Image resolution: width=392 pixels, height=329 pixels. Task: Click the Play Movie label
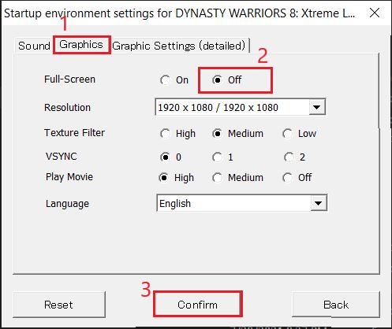pos(69,177)
